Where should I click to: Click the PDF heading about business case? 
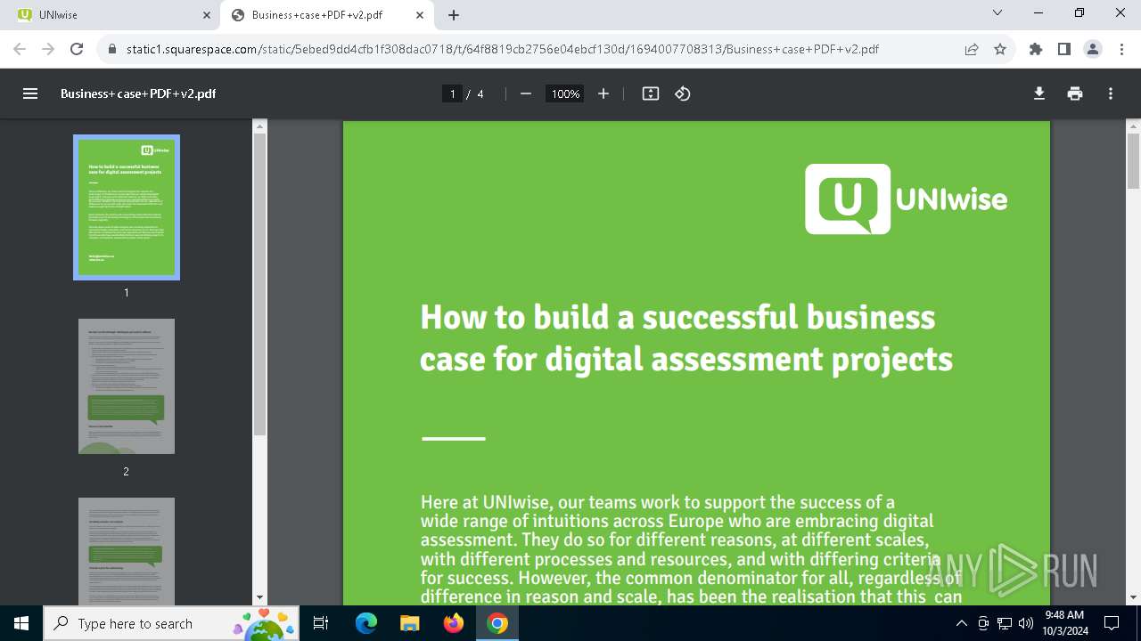click(x=686, y=338)
